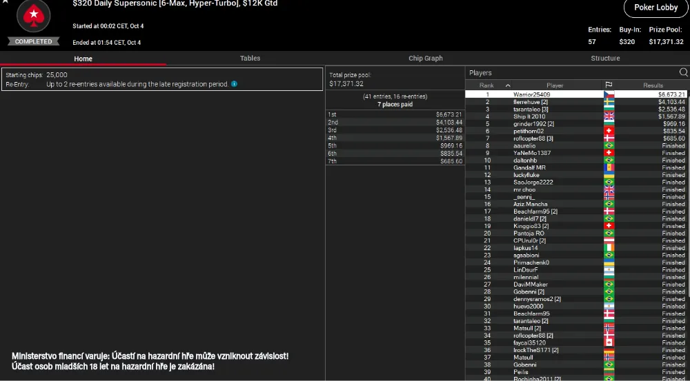Click the Brazil flag beside aaurelio
The image size is (690, 381).
click(x=609, y=145)
